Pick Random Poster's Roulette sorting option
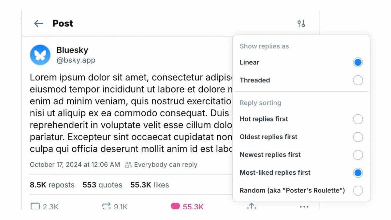391x220 pixels. pos(358,191)
